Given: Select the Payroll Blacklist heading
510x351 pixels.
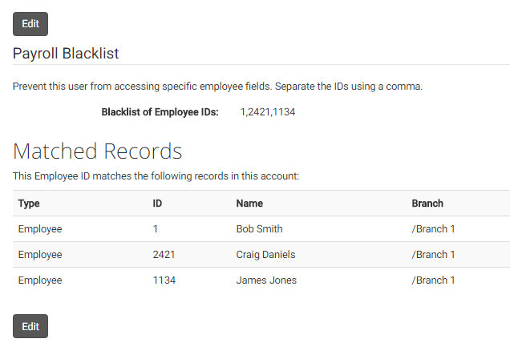Looking at the screenshot, I should click(66, 54).
